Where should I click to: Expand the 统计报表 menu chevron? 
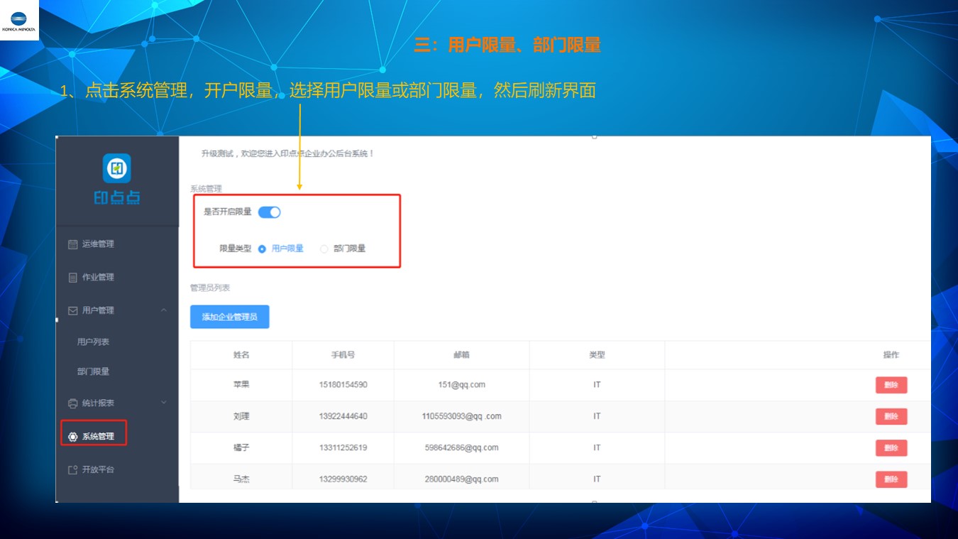click(x=164, y=403)
